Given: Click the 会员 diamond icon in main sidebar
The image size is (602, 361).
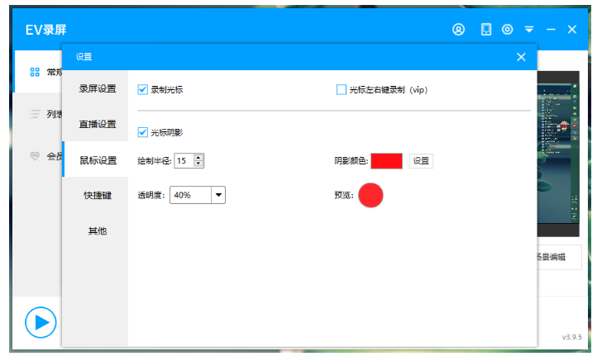Looking at the screenshot, I should pos(35,156).
